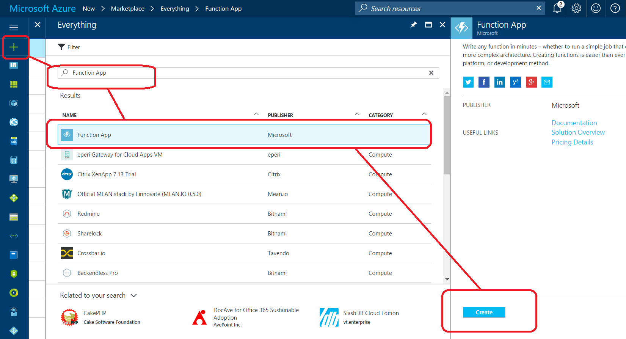
Task: Select eperi Gateway for Cloud Apps VM
Action: 244,155
